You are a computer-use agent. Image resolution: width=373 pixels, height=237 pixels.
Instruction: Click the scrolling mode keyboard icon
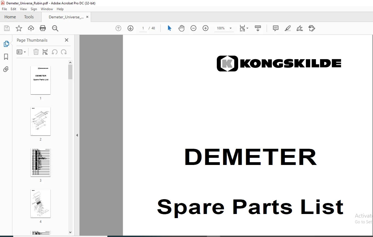coord(258,28)
